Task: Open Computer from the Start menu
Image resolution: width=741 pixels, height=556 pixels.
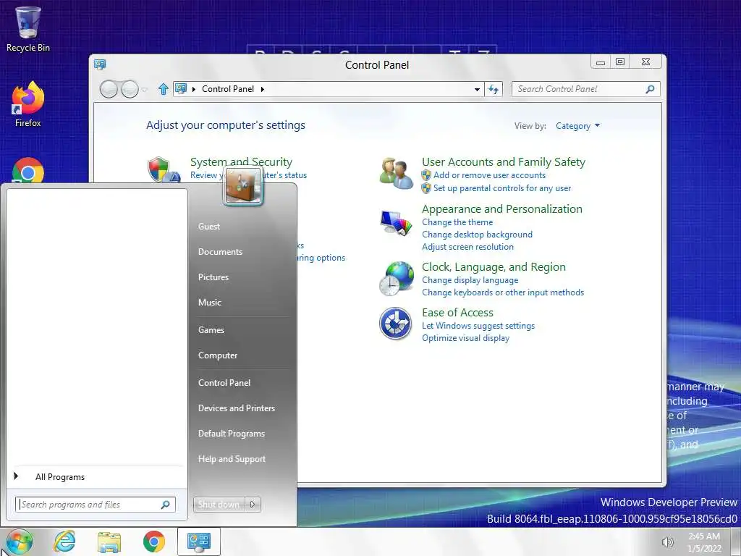Action: coord(217,355)
